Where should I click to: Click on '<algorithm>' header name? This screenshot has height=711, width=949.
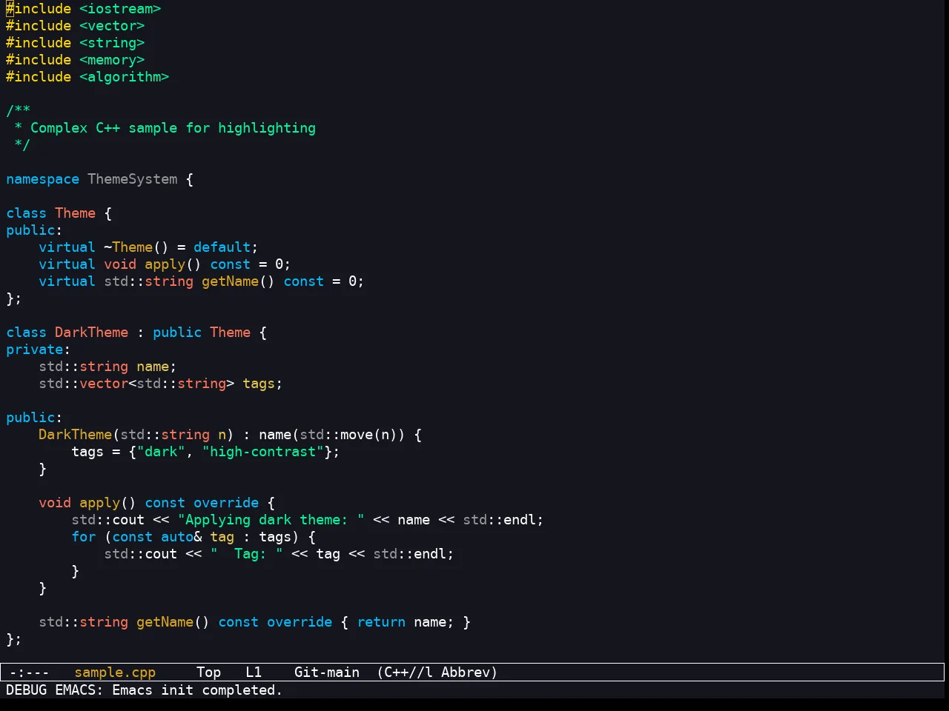pos(125,77)
